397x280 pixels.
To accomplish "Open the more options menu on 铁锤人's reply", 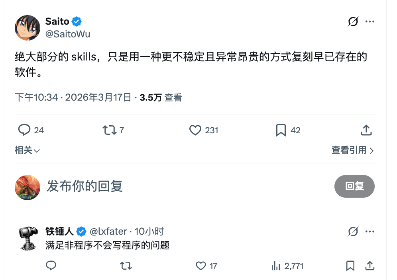I will click(x=370, y=231).
